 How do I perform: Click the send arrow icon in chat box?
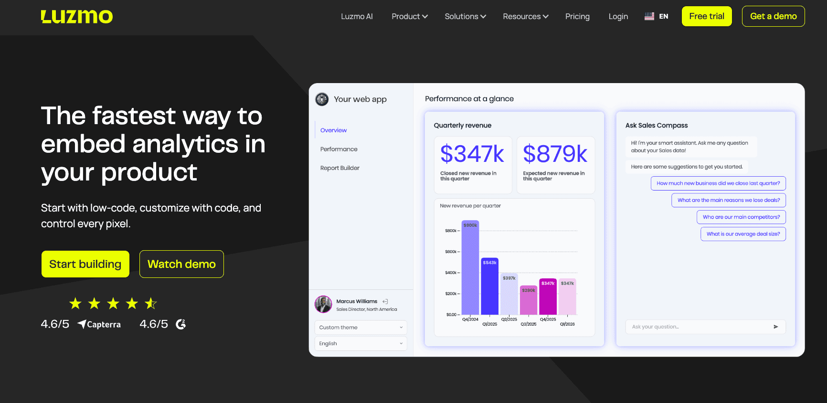[x=776, y=327]
